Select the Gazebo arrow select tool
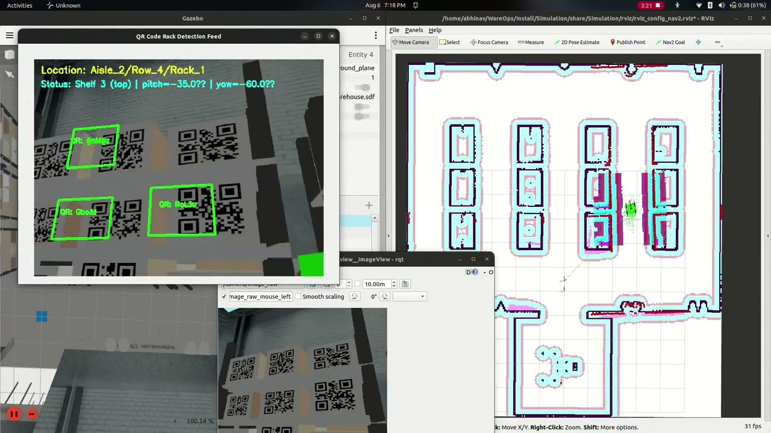 coord(9,75)
